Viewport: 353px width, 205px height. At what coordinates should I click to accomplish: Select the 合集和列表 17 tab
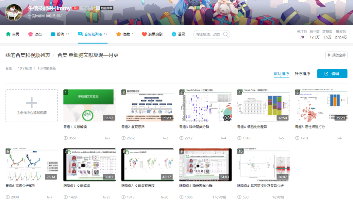click(92, 34)
